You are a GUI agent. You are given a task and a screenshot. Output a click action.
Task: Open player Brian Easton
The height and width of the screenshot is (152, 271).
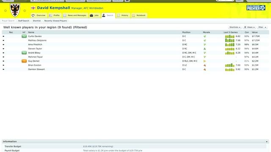click(x=35, y=65)
